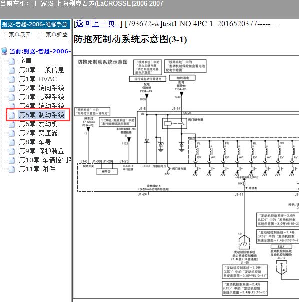The width and height of the screenshot is (299, 302).
Task: Click the page icon next to 序言
Action: click(12, 61)
